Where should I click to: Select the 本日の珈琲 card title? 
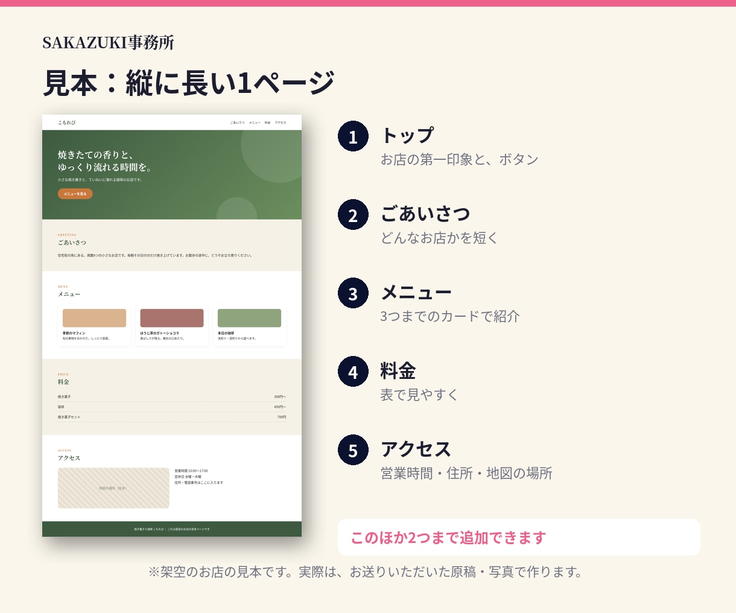pyautogui.click(x=226, y=333)
